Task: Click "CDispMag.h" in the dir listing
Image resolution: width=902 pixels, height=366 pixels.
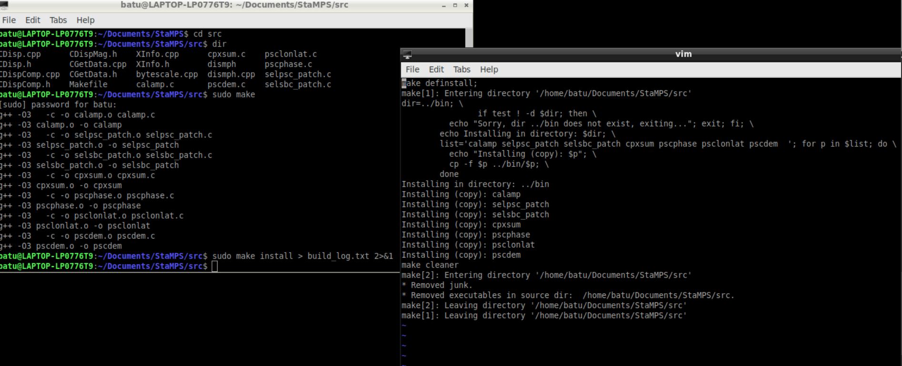Action: (93, 54)
